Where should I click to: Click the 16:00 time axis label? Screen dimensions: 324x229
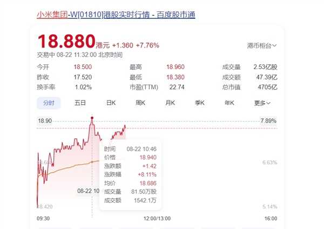coord(271,218)
